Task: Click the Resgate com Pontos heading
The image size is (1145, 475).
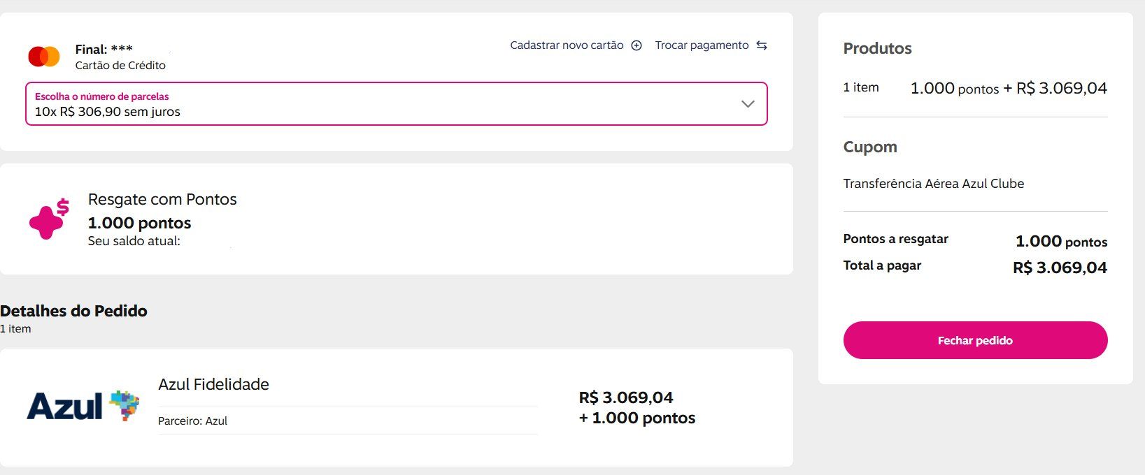Action: point(162,199)
